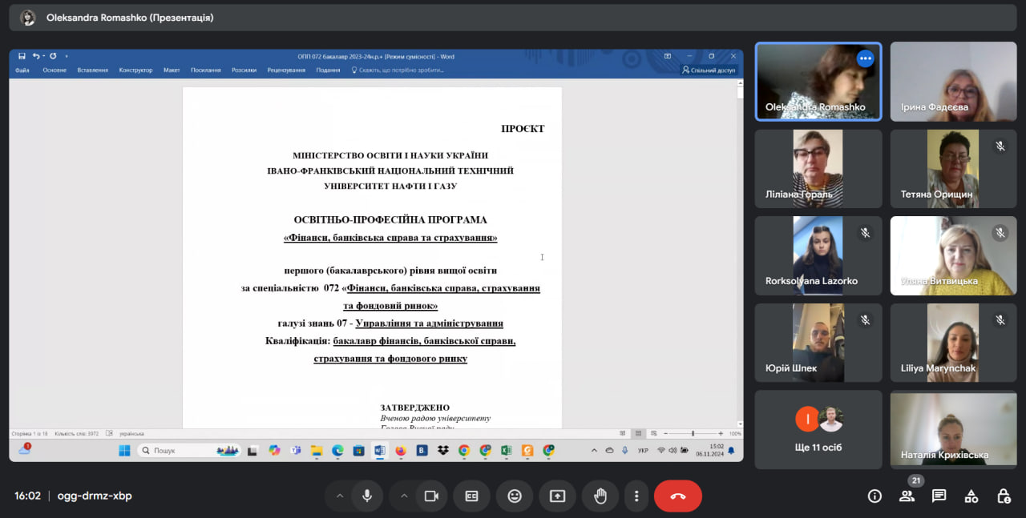
Task: Click the 100% zoom level in Word
Action: point(735,433)
